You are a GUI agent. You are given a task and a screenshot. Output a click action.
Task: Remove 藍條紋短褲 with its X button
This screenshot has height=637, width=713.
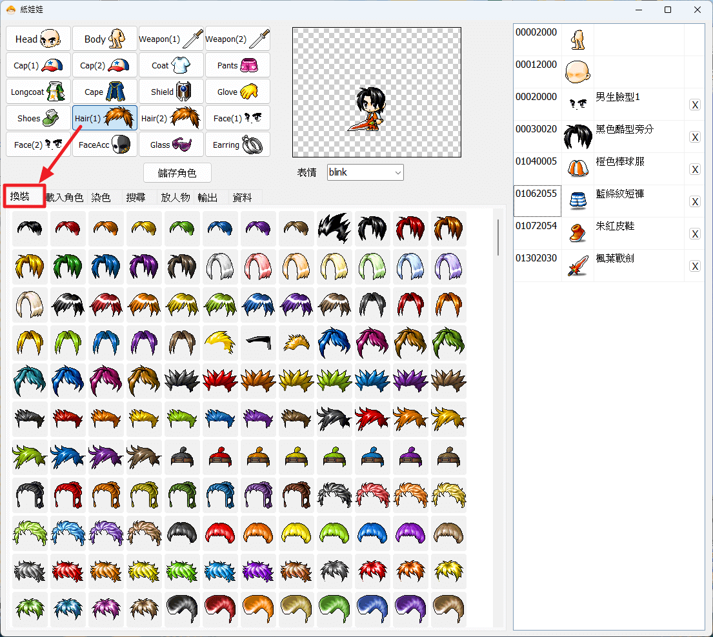coord(695,202)
